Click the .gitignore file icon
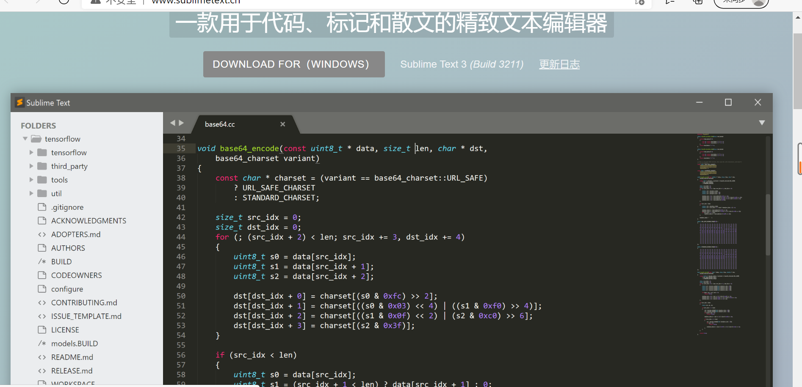The width and height of the screenshot is (802, 387). (x=42, y=207)
